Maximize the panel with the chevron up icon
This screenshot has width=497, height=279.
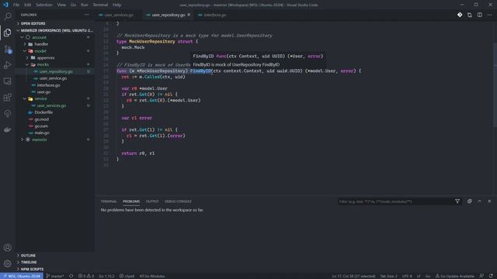pyautogui.click(x=480, y=201)
